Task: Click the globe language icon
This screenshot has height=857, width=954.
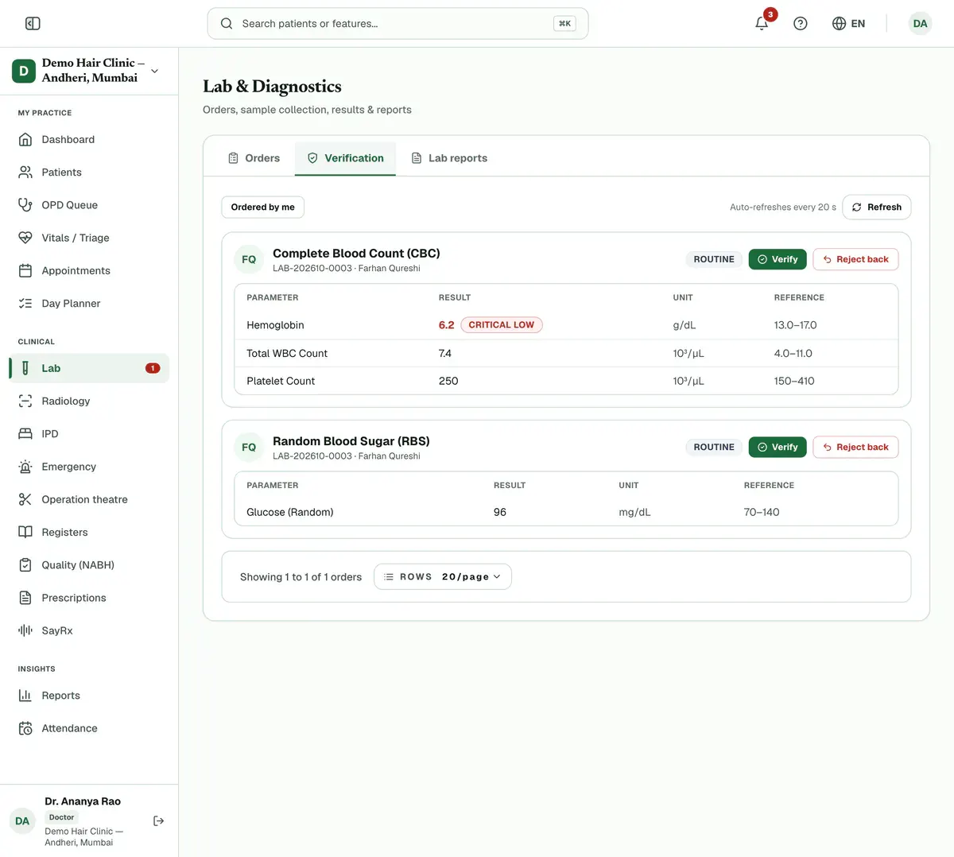Action: coord(839,24)
